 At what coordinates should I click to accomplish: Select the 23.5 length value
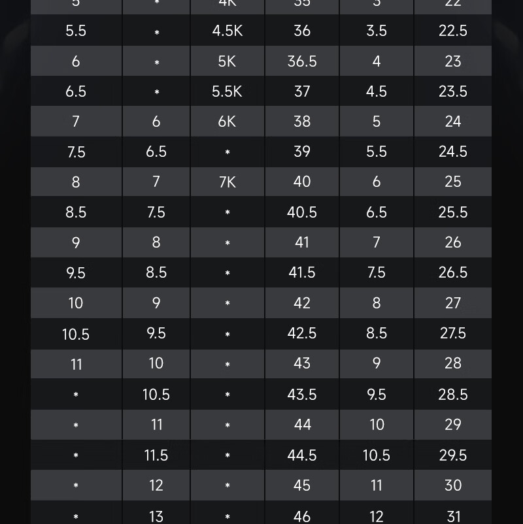(x=453, y=91)
